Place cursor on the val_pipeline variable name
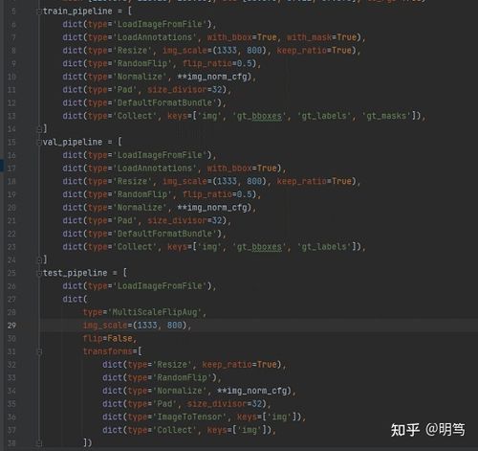Image resolution: width=478 pixels, height=451 pixels. click(73, 142)
